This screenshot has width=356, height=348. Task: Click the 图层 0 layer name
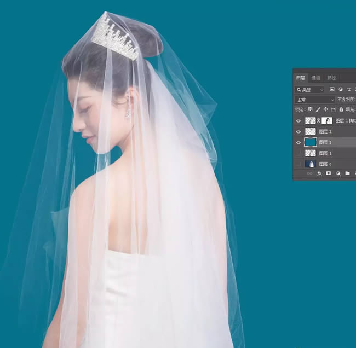(325, 164)
